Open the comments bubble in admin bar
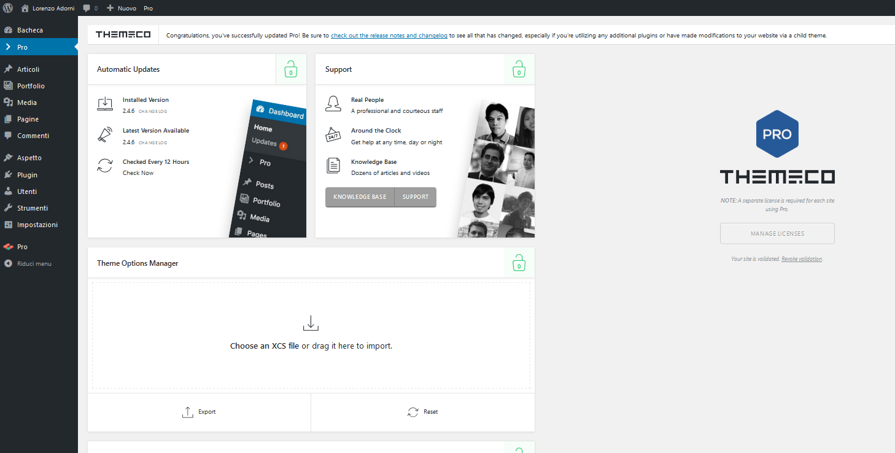The image size is (895, 453). click(x=90, y=8)
